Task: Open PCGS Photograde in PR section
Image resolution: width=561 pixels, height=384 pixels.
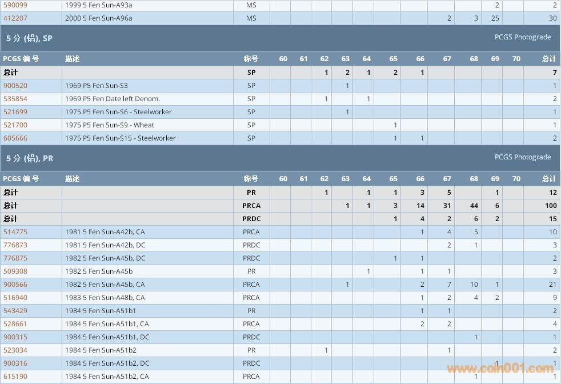Action: tap(522, 157)
